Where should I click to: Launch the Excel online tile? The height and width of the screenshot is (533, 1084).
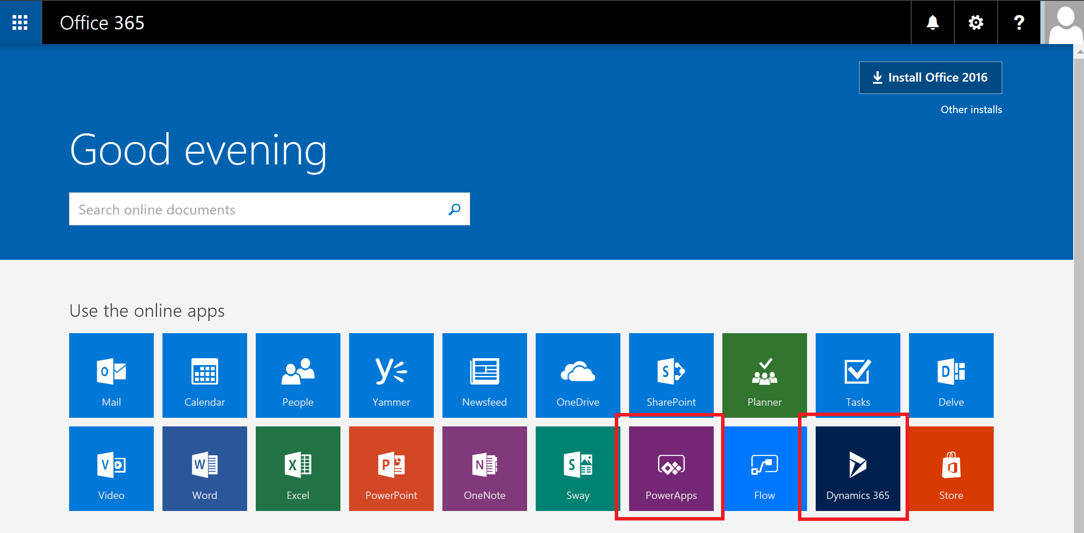298,468
